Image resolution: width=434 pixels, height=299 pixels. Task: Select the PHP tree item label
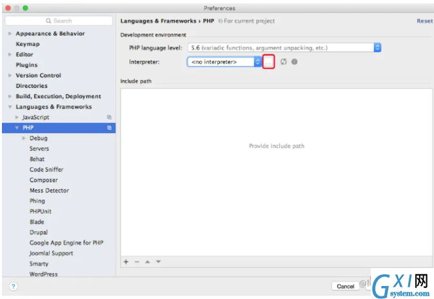coord(28,128)
